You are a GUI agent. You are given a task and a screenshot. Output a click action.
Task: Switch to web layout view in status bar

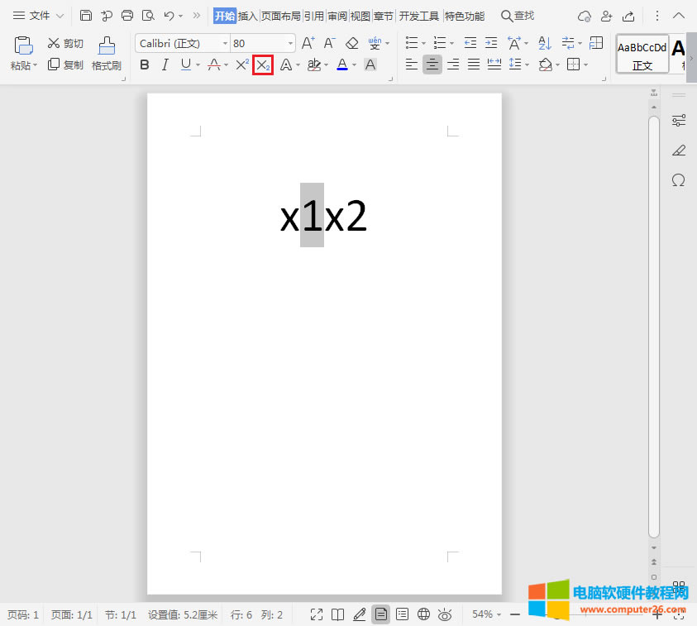click(423, 614)
